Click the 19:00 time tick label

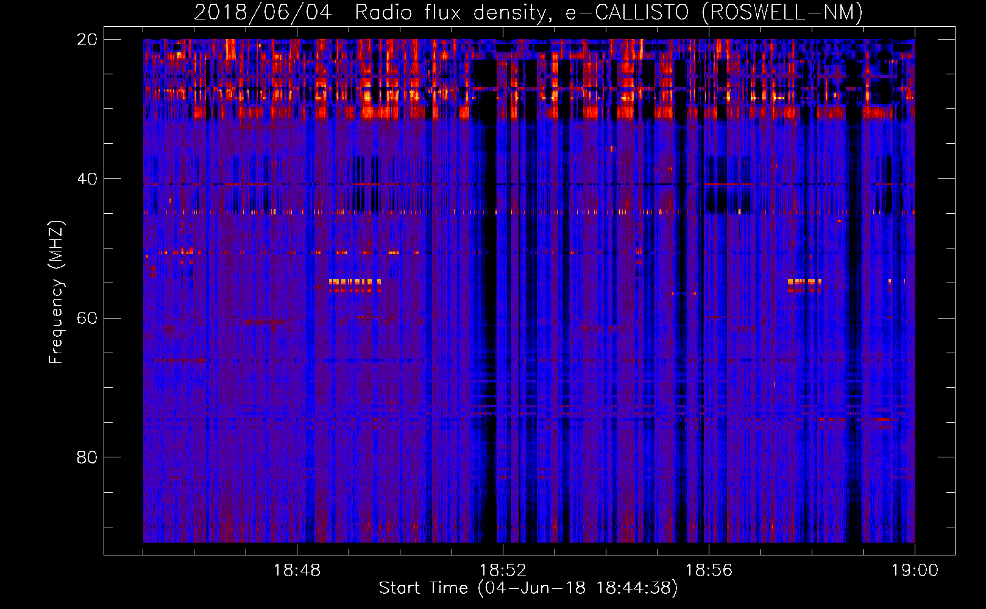click(x=915, y=571)
